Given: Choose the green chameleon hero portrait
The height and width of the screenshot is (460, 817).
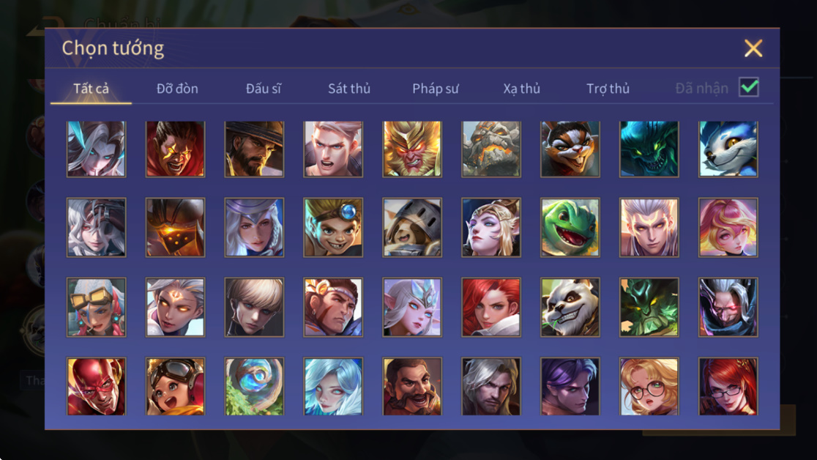Looking at the screenshot, I should (570, 227).
